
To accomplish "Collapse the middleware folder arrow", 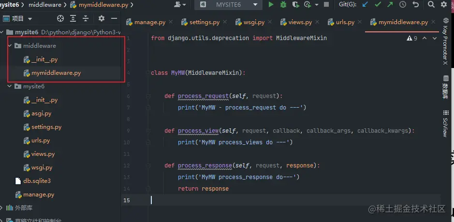I will click(x=10, y=46).
